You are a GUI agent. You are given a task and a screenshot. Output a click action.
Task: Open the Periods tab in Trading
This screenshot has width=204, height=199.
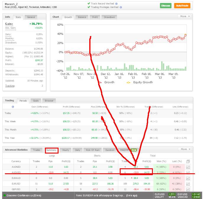coord(23,101)
